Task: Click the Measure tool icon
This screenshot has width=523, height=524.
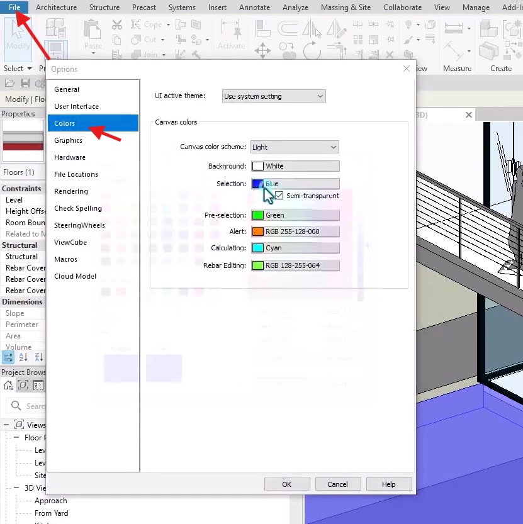Action: coord(456,37)
